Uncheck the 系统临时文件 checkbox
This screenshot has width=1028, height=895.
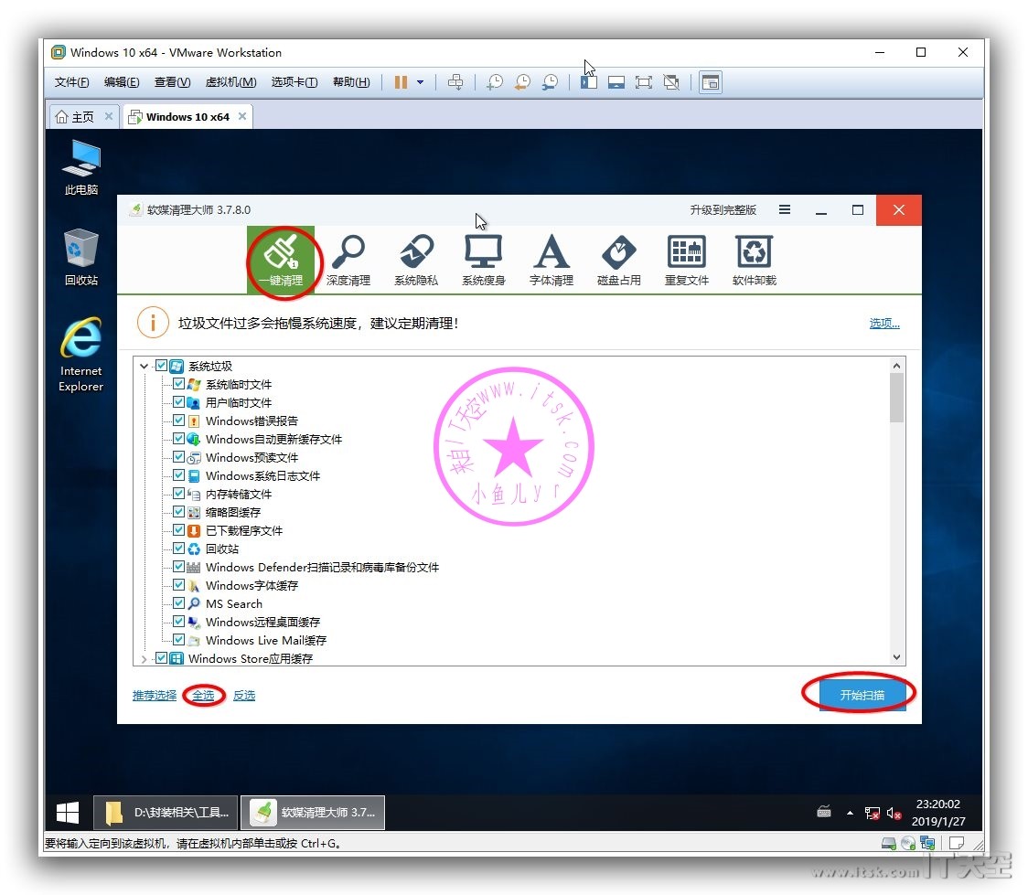click(178, 384)
